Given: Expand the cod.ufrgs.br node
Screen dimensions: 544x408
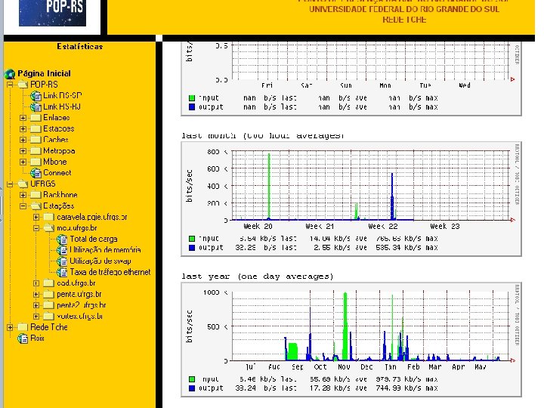Looking at the screenshot, I should pyautogui.click(x=36, y=283).
